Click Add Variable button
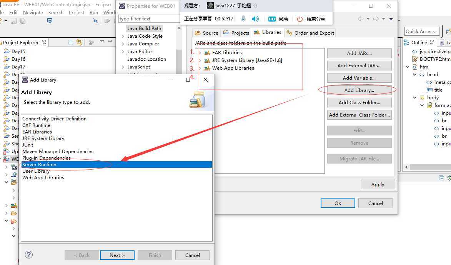451x265 pixels. tap(359, 78)
